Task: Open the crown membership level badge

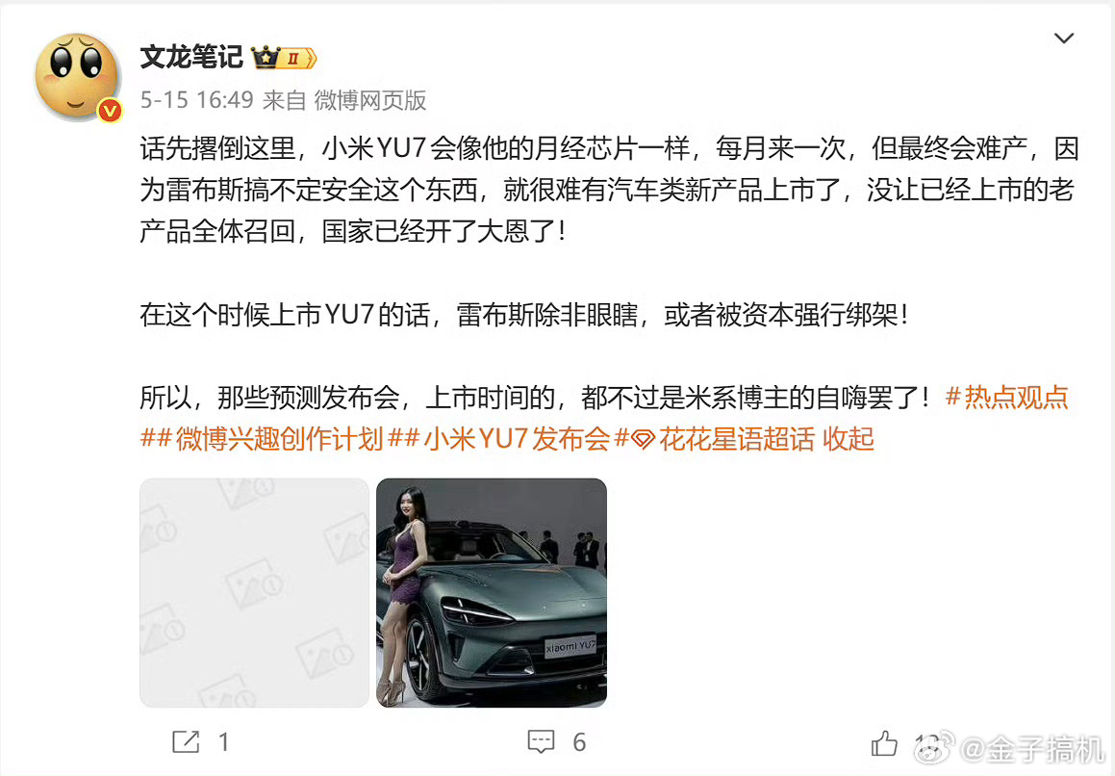Action: coord(285,58)
